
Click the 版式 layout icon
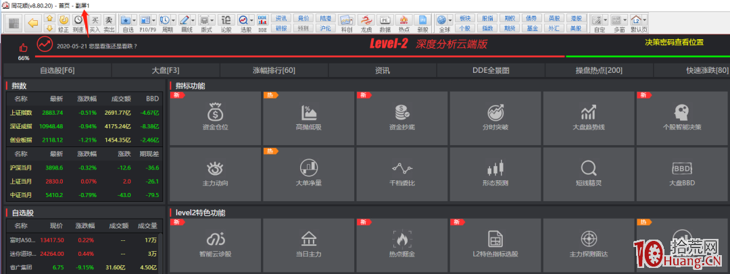click(x=203, y=20)
